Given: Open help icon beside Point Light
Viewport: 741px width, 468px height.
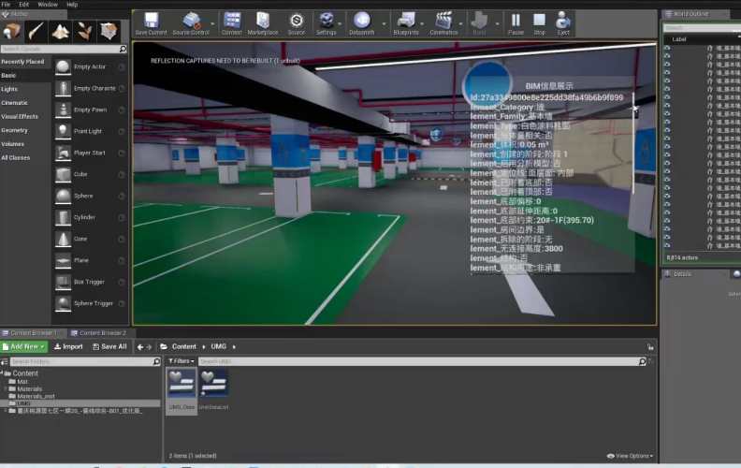Looking at the screenshot, I should [122, 131].
